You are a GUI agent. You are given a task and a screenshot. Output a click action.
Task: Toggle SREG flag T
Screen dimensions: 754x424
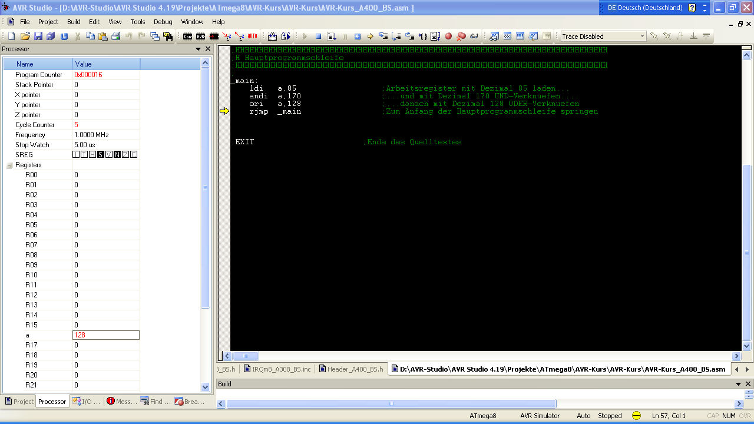[x=84, y=155]
